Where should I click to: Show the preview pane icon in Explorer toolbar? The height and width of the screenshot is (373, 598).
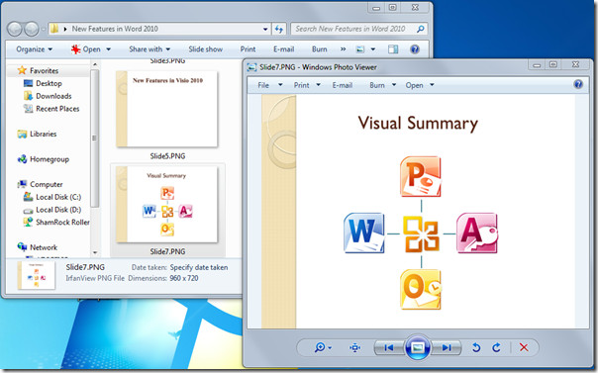point(393,49)
